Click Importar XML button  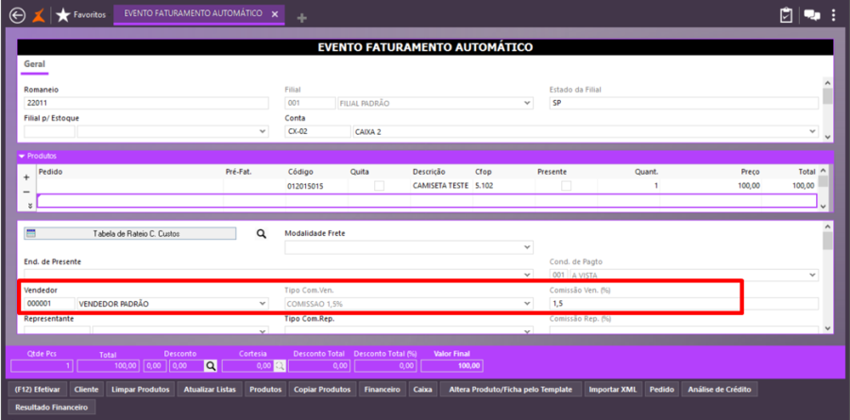614,390
